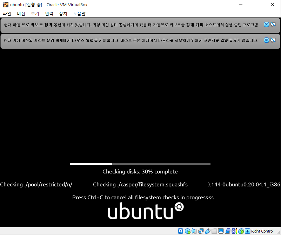Viewport: 281px width, 235px height.
Task: Click the ubuntu logo in VM
Action: (x=146, y=211)
